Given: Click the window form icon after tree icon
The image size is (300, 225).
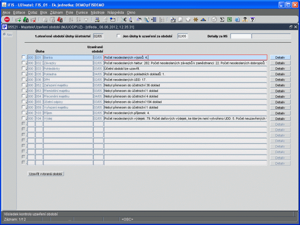Looking at the screenshot, I should 173,20.
